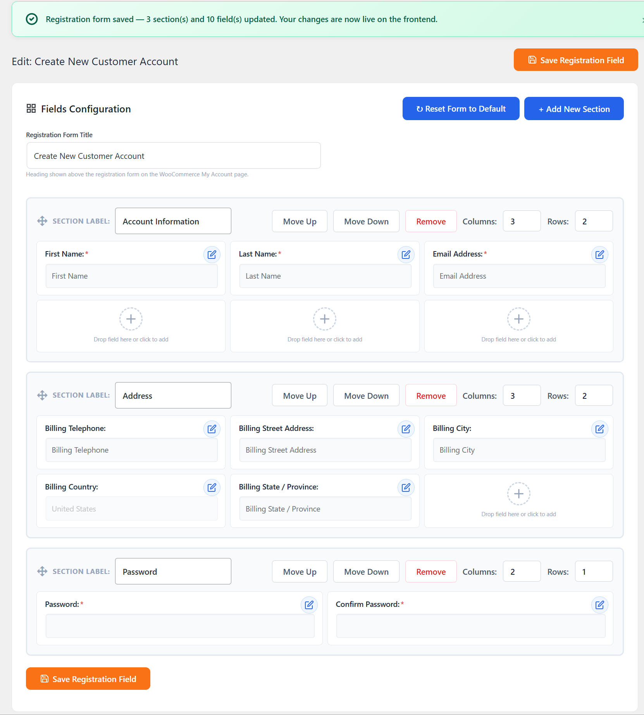Remove the Account Information section

[431, 221]
